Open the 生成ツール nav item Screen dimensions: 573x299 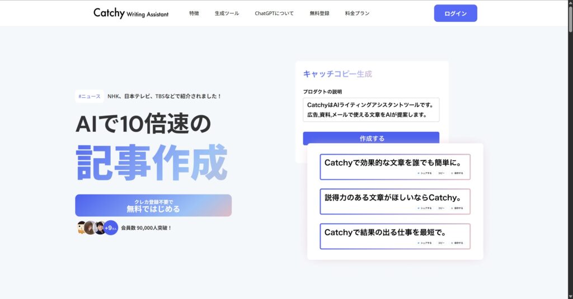coord(227,13)
